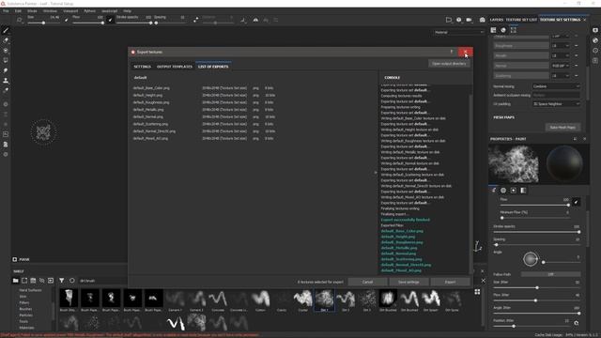Open the Help menu
This screenshot has width=601, height=338.
tap(128, 11)
